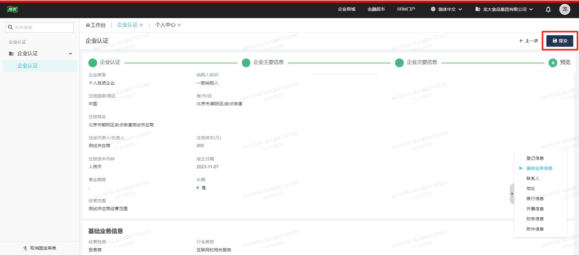Click the 企业认证 step checkmark
579x255 pixels.
pyautogui.click(x=93, y=63)
